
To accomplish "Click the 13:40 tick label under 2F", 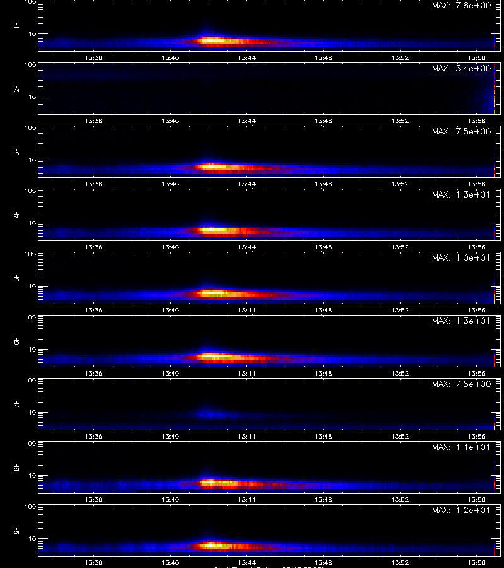I will 170,121.
